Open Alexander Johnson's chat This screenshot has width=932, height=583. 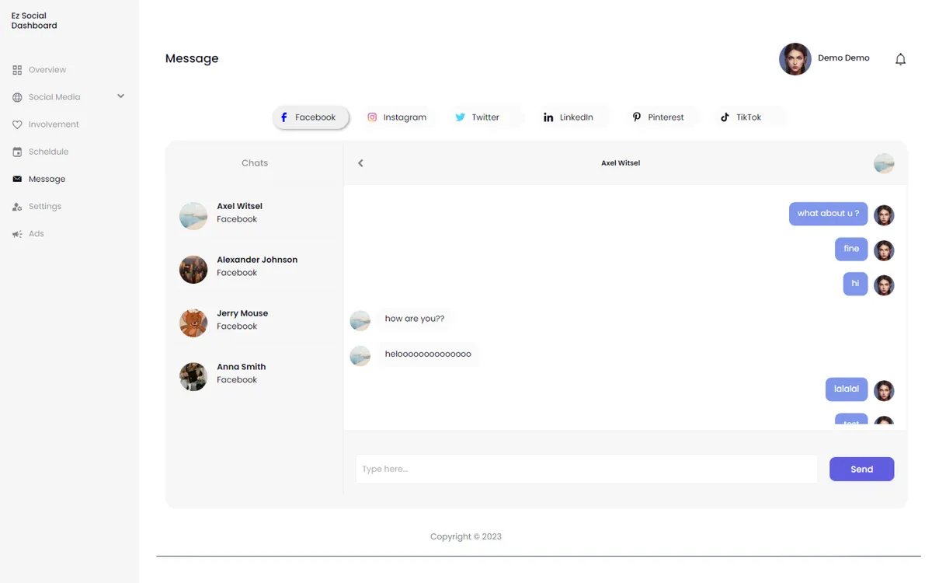tap(255, 269)
